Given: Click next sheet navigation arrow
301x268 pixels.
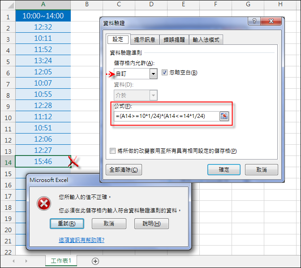Looking at the screenshot, I should [26, 261].
